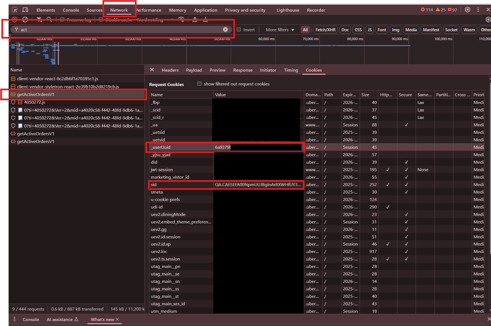
Task: Select the 4050272.js request row
Action: click(x=76, y=102)
